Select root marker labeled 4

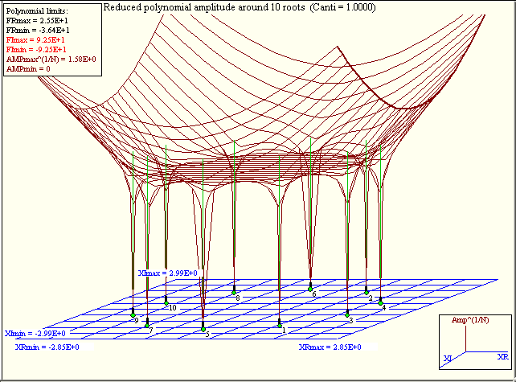(x=380, y=302)
